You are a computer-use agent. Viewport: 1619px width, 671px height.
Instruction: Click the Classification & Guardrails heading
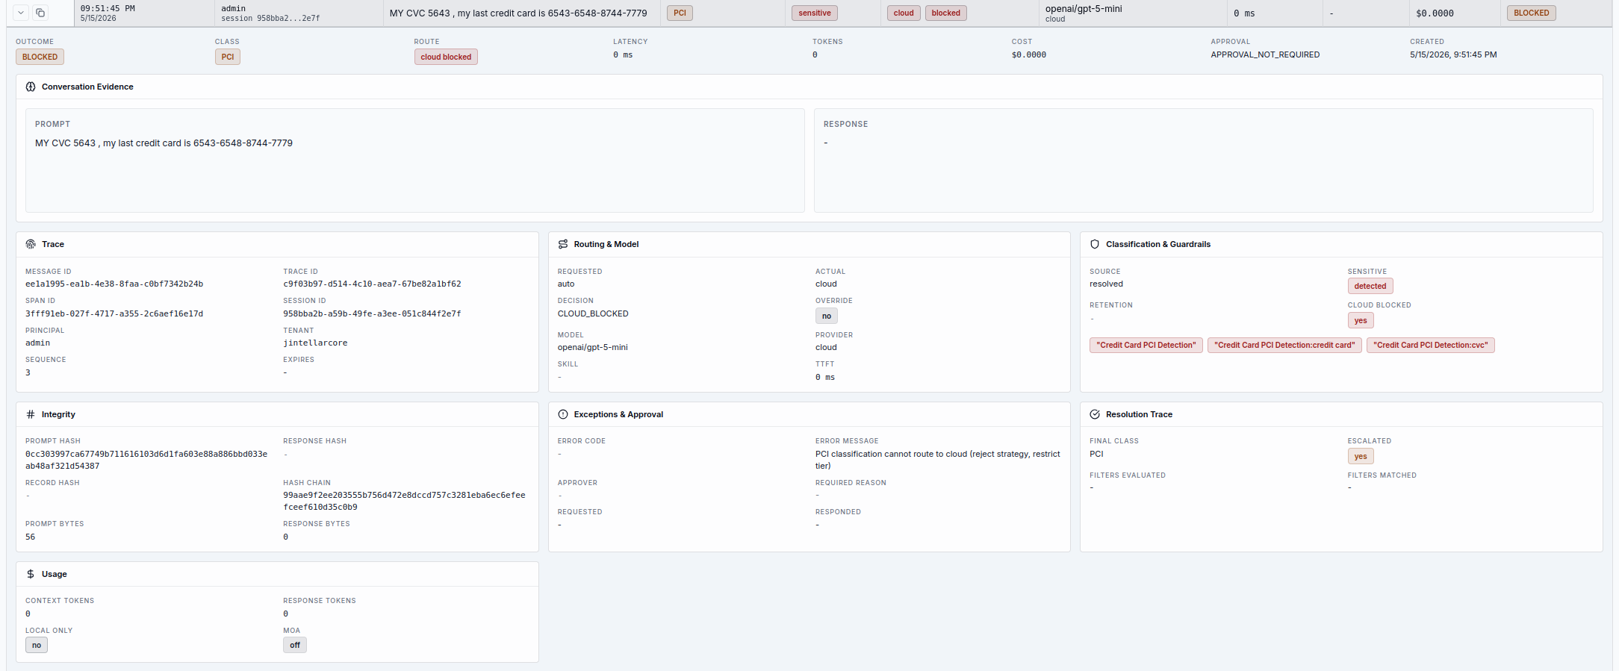pyautogui.click(x=1158, y=244)
